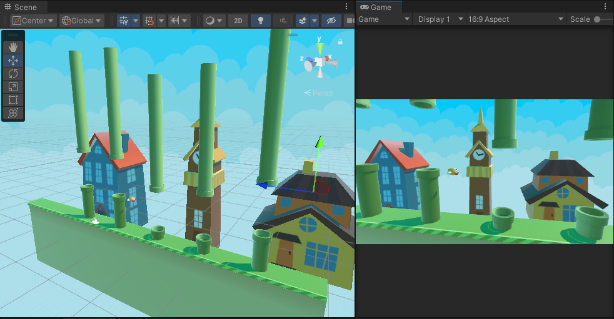This screenshot has height=319, width=614.
Task: Open Scene panel three-dot options menu
Action: (x=346, y=7)
